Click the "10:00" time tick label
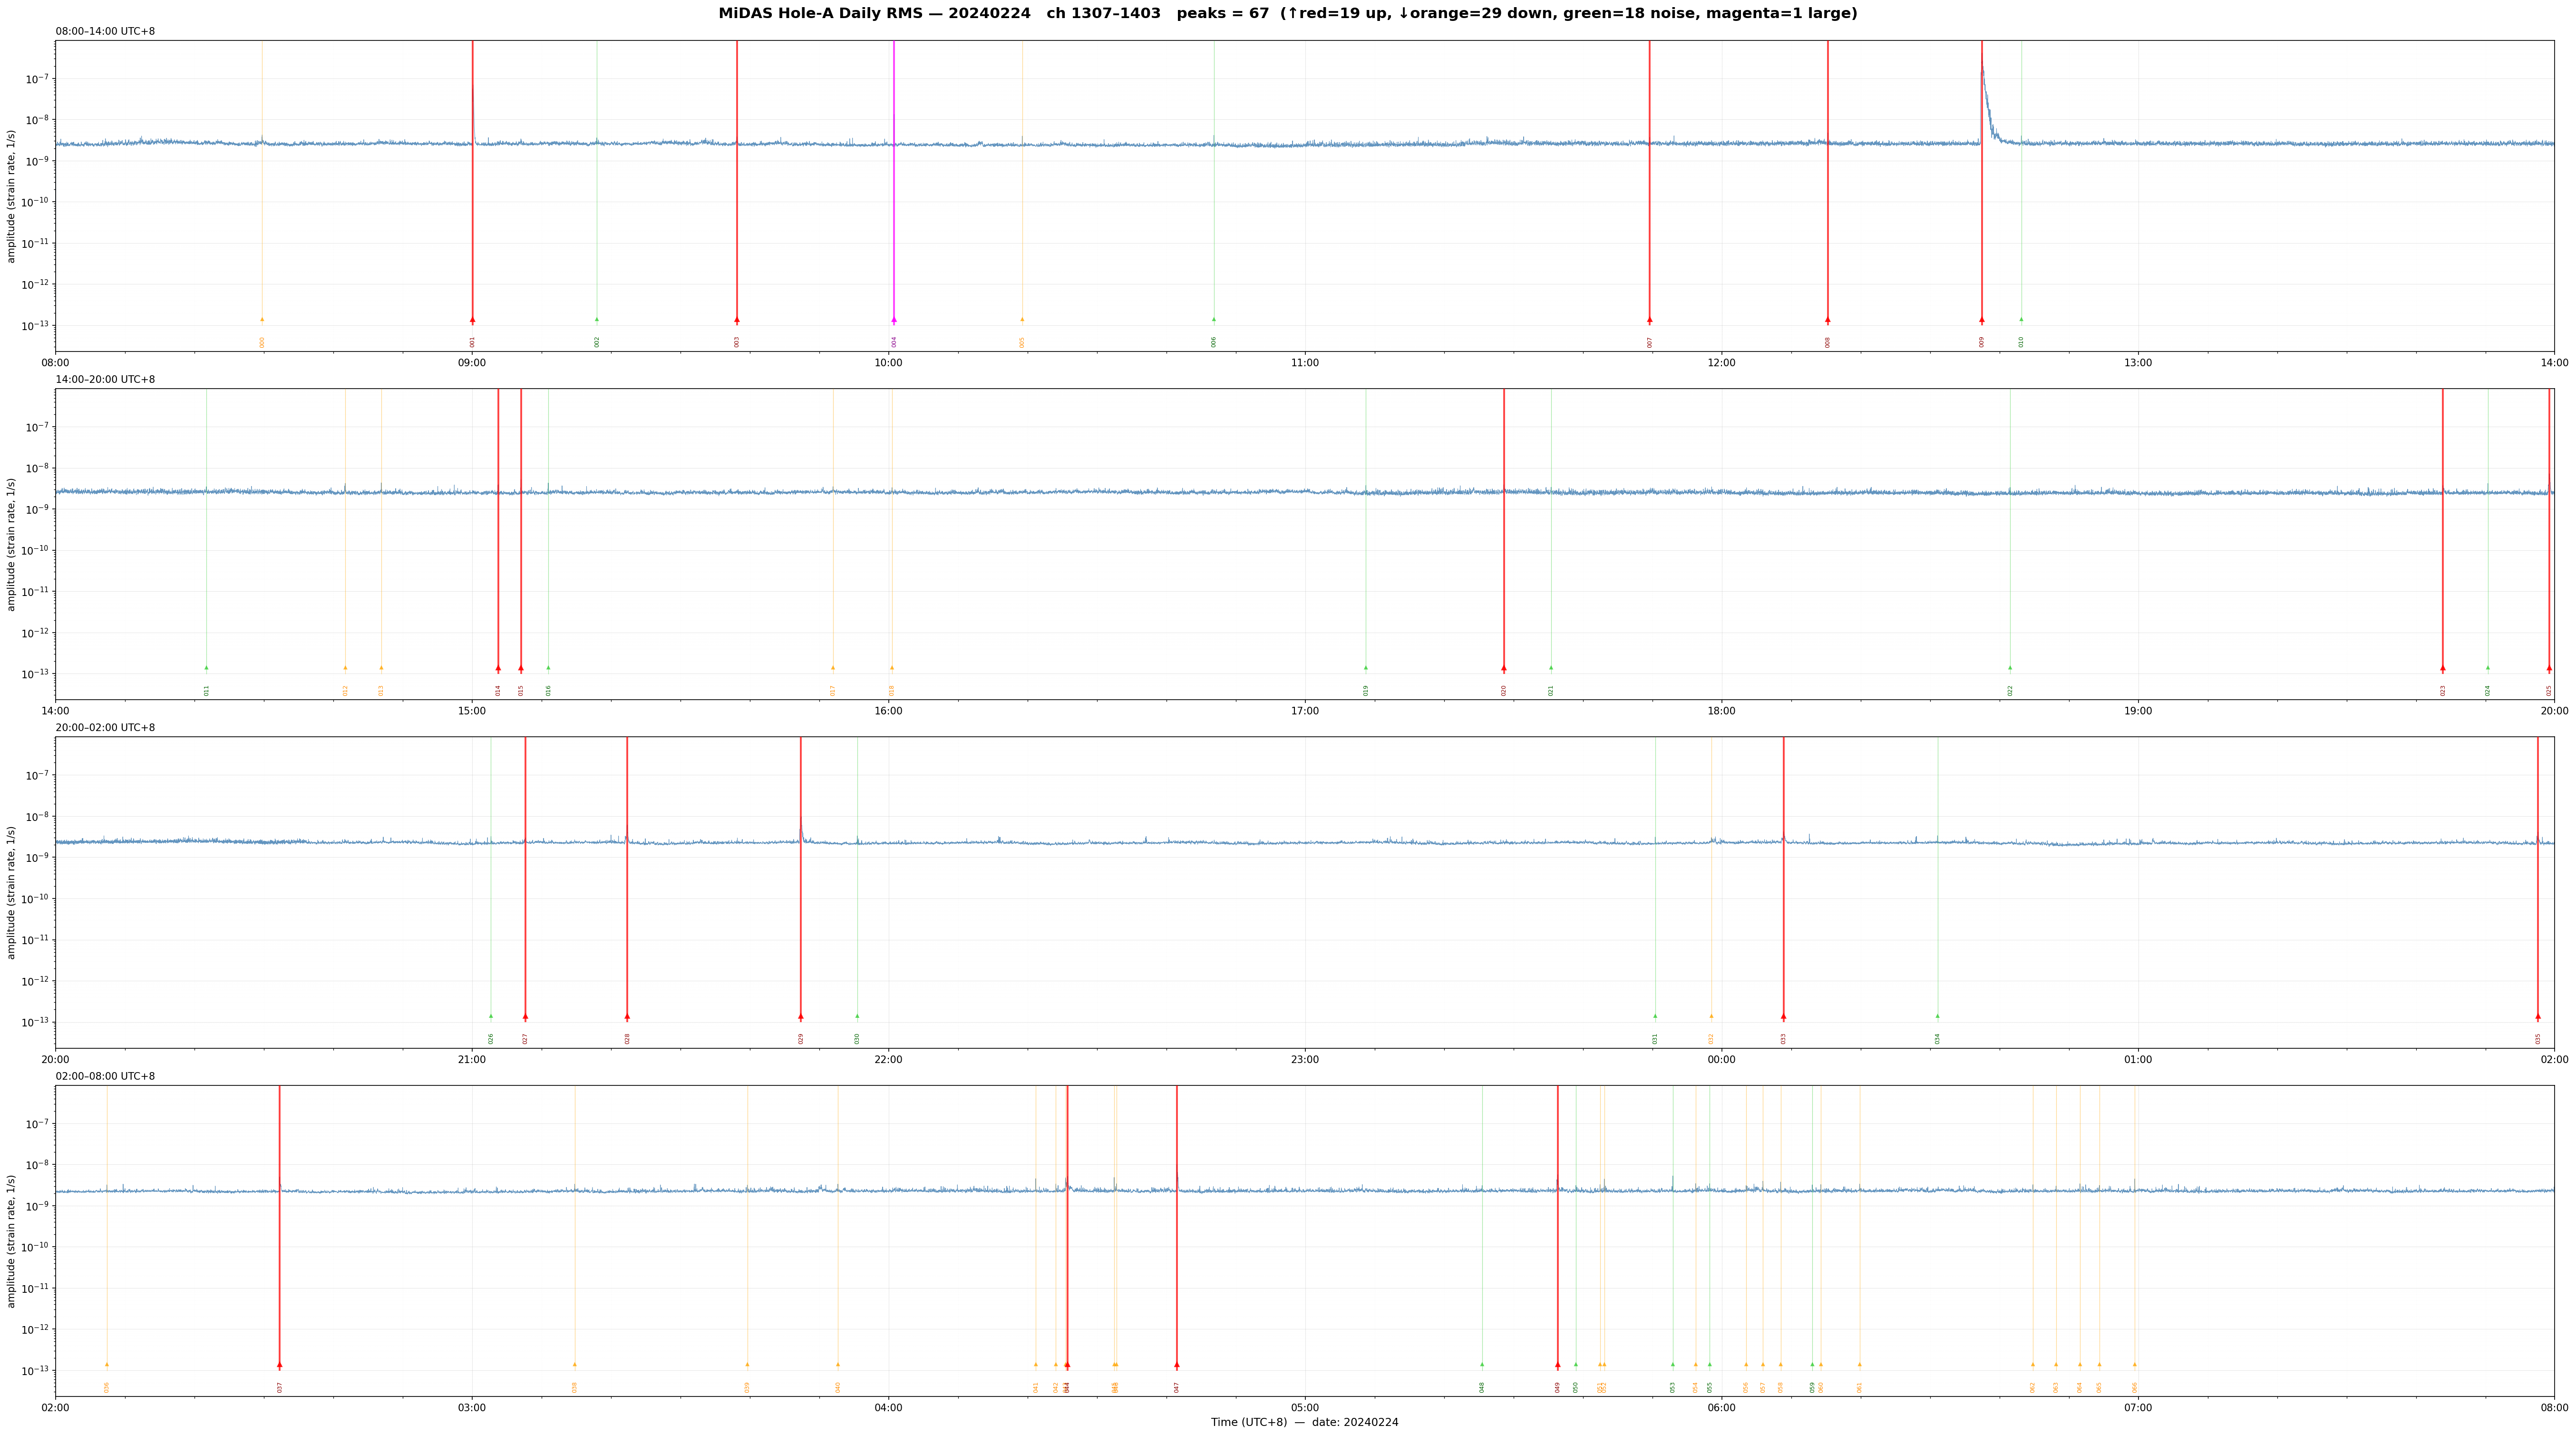This screenshot has width=2576, height=1435. click(x=889, y=363)
